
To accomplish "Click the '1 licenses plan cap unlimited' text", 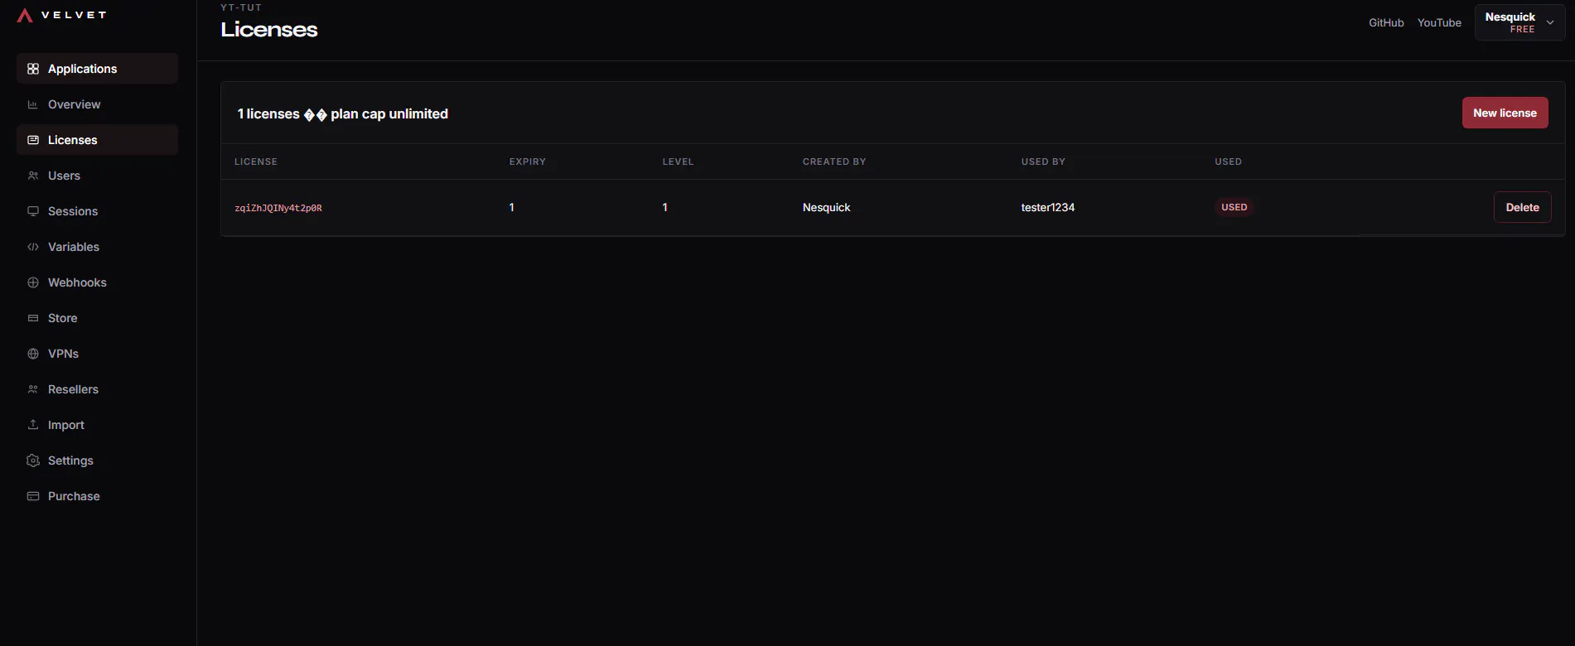I will click(343, 113).
